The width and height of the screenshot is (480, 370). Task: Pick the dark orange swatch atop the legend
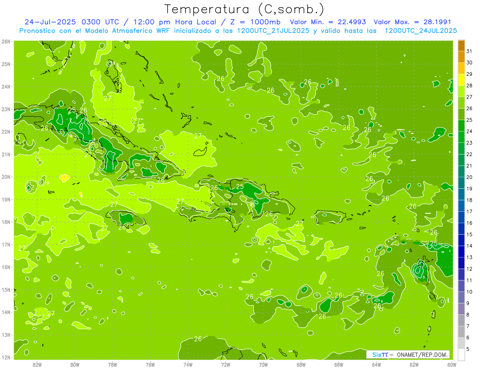(461, 46)
